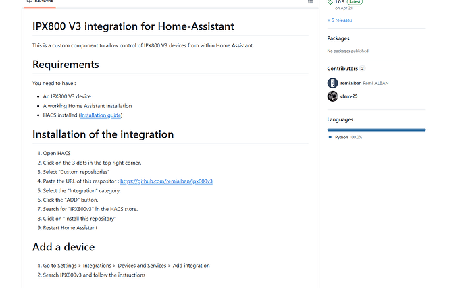Image resolution: width=466 pixels, height=288 pixels.
Task: Click the Languages heading
Action: 340,119
